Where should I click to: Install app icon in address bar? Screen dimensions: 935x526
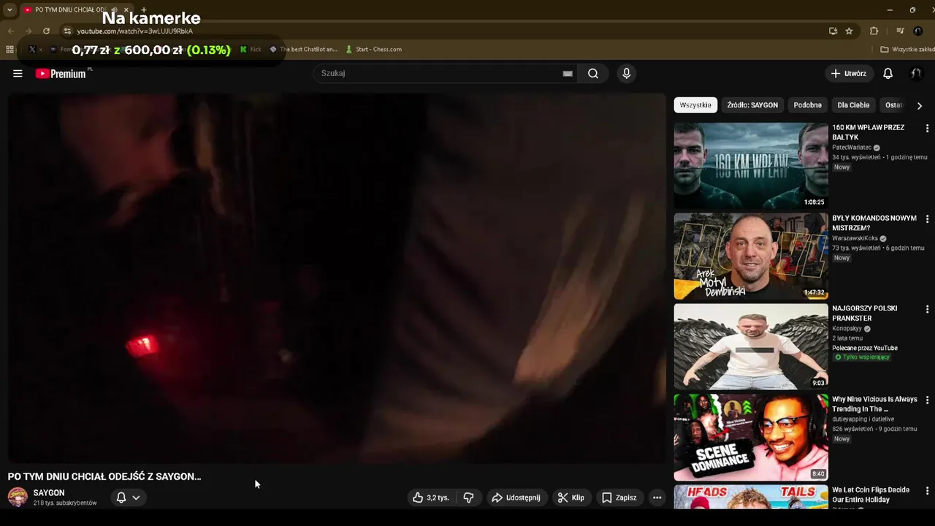tap(833, 31)
